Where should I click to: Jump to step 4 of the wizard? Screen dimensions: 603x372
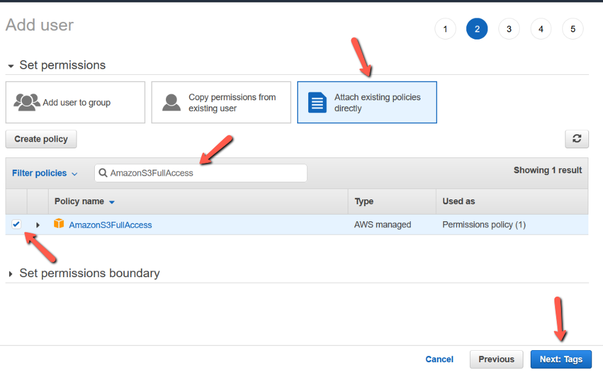click(x=541, y=29)
